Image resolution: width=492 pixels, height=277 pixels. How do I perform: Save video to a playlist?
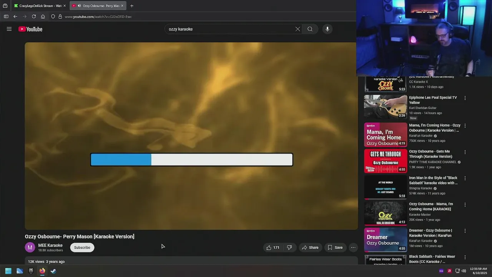tap(335, 247)
